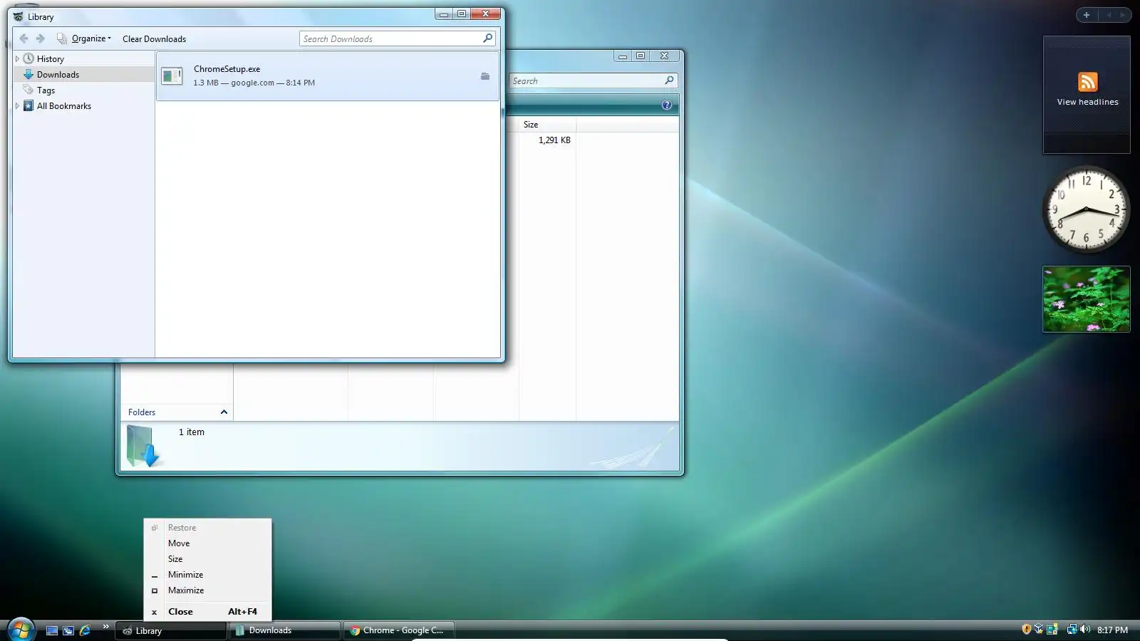Click the VirtualBox tray icon
Image resolution: width=1140 pixels, height=641 pixels.
click(1039, 630)
